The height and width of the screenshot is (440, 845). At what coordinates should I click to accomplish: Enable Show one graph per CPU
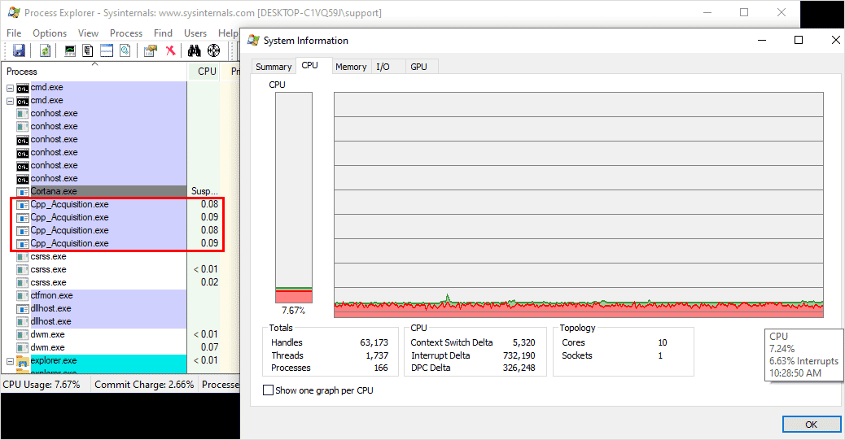coord(268,390)
